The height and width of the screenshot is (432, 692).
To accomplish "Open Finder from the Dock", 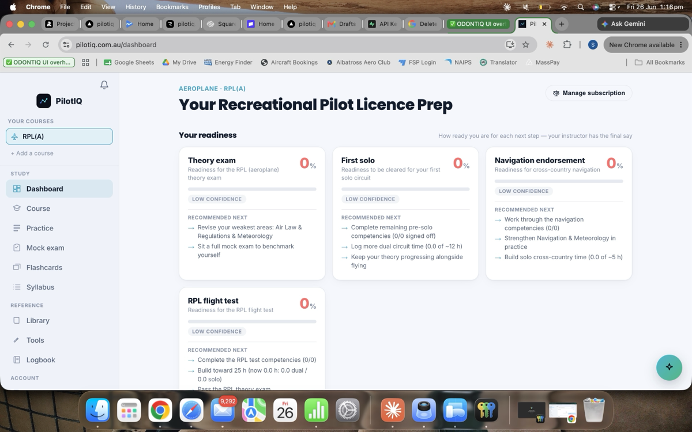I will coord(98,411).
